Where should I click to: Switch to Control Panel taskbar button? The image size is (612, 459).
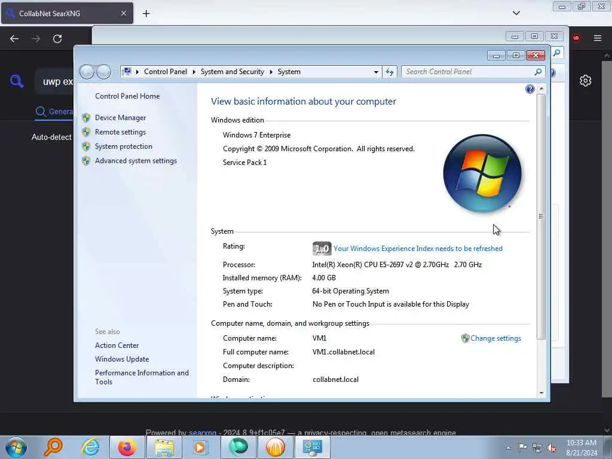(313, 447)
